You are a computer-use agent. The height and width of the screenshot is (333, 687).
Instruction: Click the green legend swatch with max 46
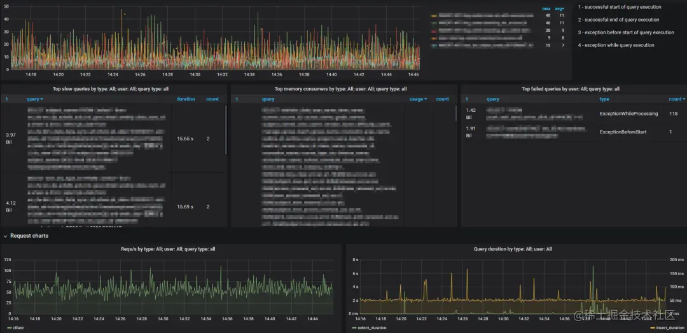point(434,23)
